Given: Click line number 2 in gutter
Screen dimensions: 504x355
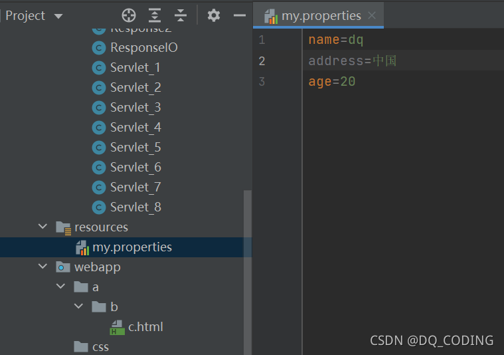Looking at the screenshot, I should tap(262, 61).
